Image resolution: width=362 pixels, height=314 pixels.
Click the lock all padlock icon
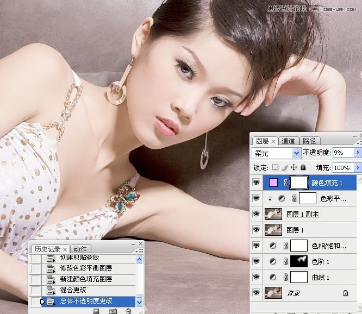click(x=303, y=168)
